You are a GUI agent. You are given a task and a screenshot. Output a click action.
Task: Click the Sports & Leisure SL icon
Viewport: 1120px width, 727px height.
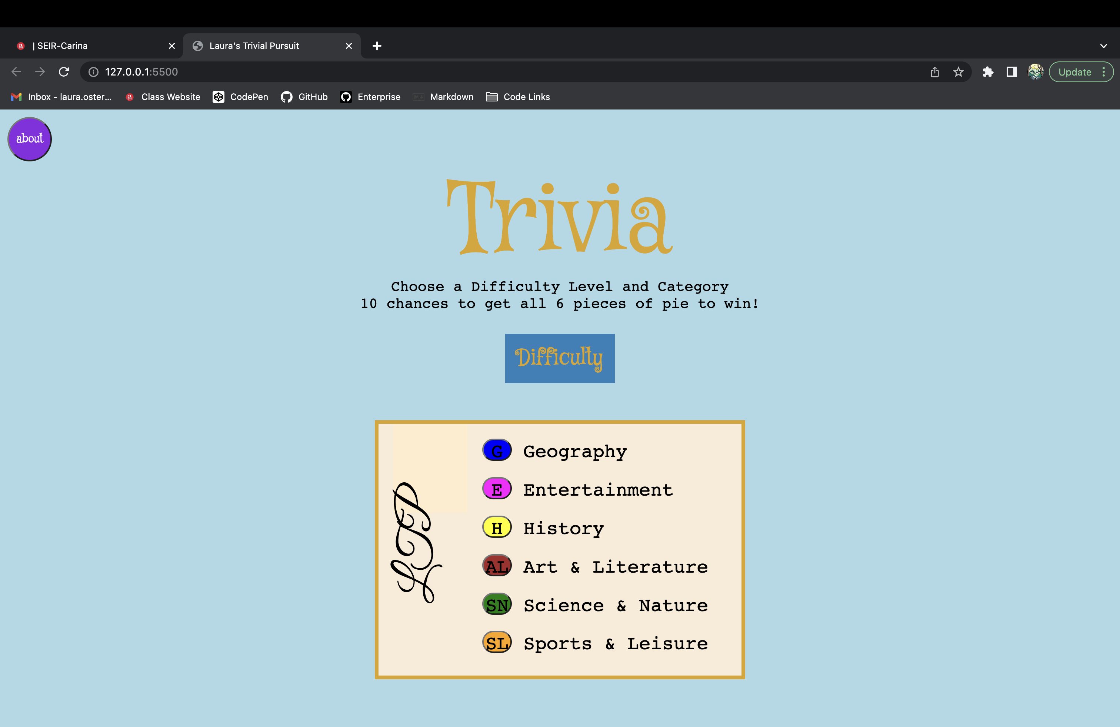coord(496,643)
